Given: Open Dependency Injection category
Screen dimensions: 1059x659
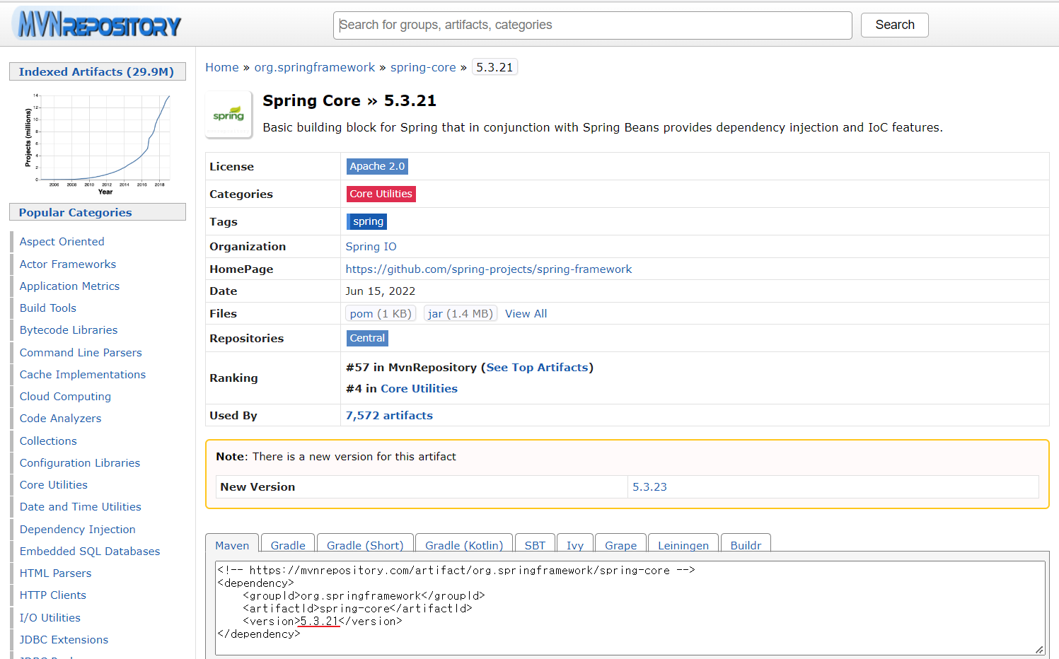Looking at the screenshot, I should pos(78,530).
